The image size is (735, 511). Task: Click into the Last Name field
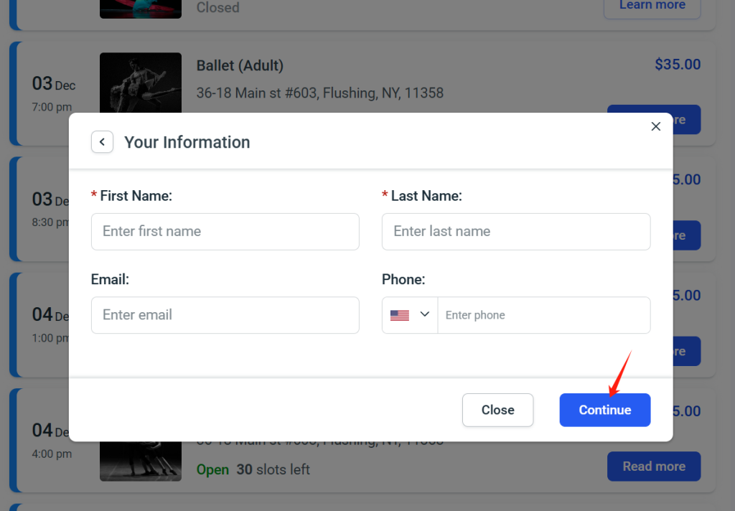[515, 232]
